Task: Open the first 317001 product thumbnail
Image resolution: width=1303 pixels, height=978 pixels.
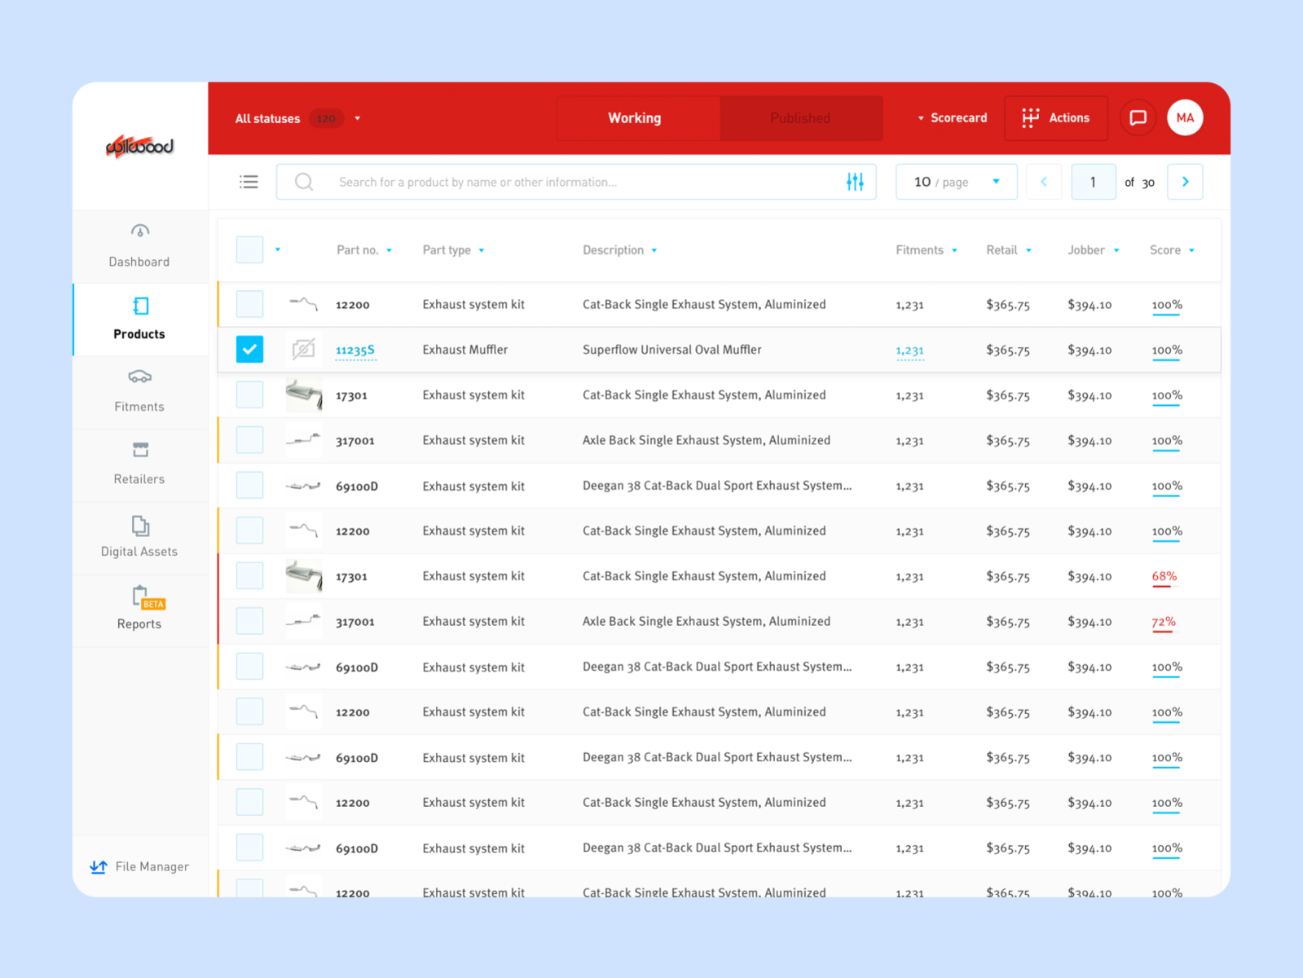Action: click(x=304, y=440)
